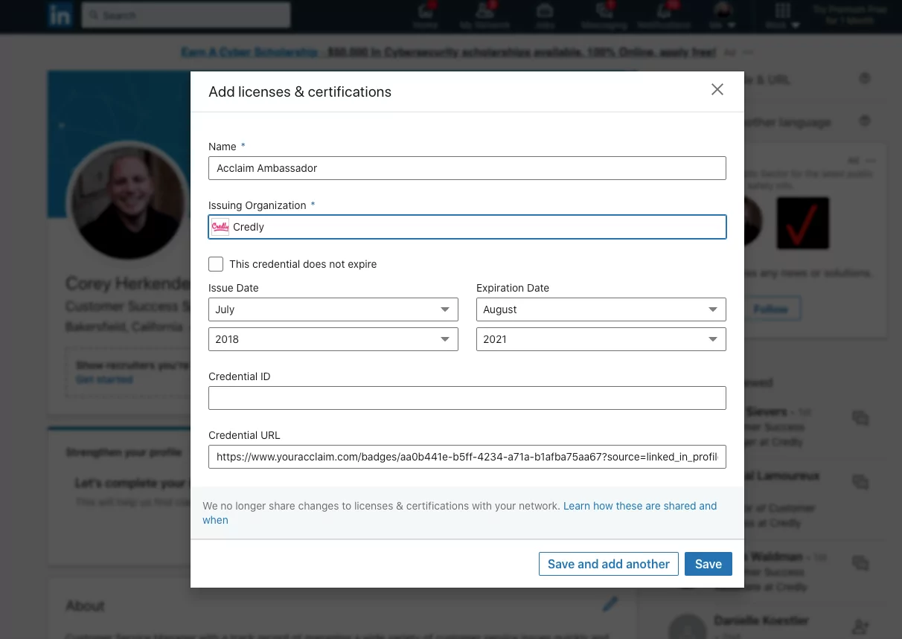Message Lamoureux via the speech bubble icon
The image size is (902, 639).
pyautogui.click(x=860, y=482)
